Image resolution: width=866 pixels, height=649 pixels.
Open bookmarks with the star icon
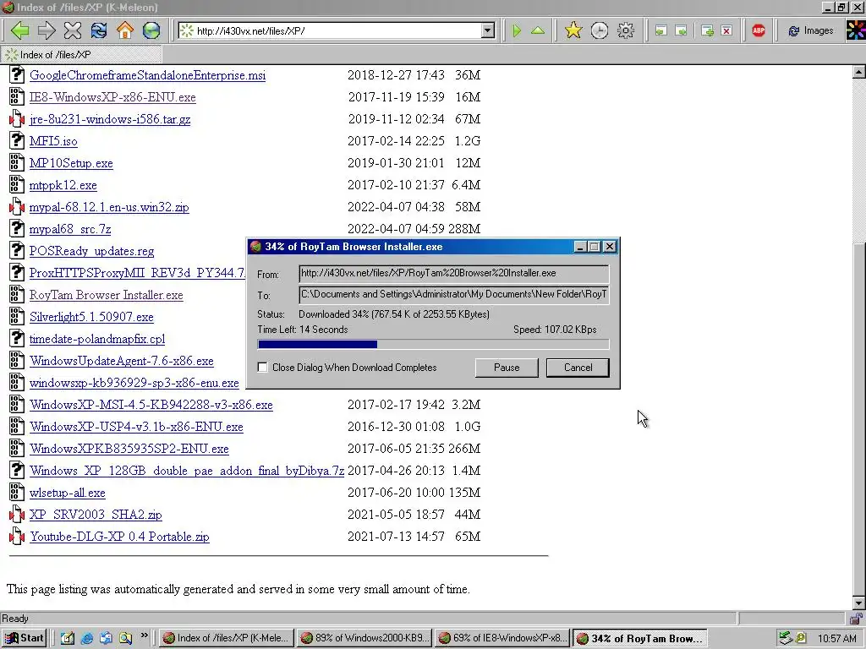tap(573, 30)
